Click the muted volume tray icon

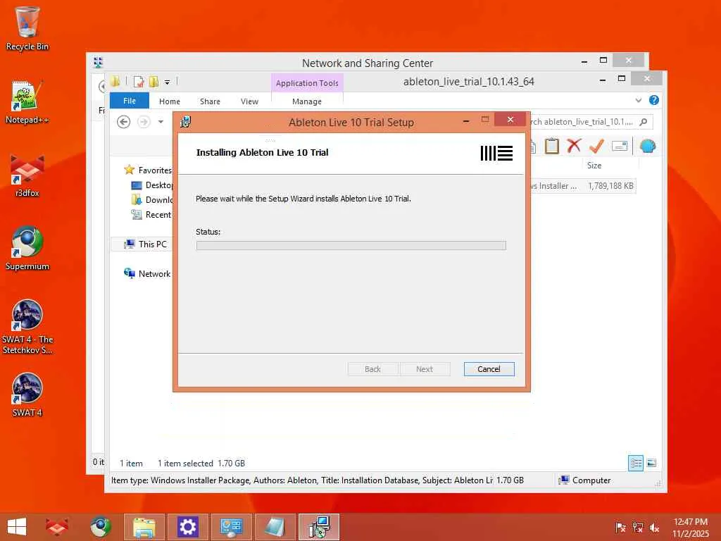(x=654, y=527)
